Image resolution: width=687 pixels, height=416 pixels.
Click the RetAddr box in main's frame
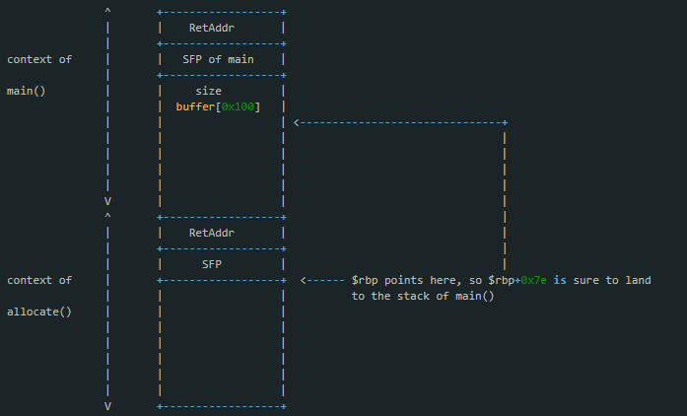[211, 28]
